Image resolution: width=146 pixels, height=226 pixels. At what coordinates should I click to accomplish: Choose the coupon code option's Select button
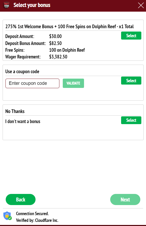131,81
